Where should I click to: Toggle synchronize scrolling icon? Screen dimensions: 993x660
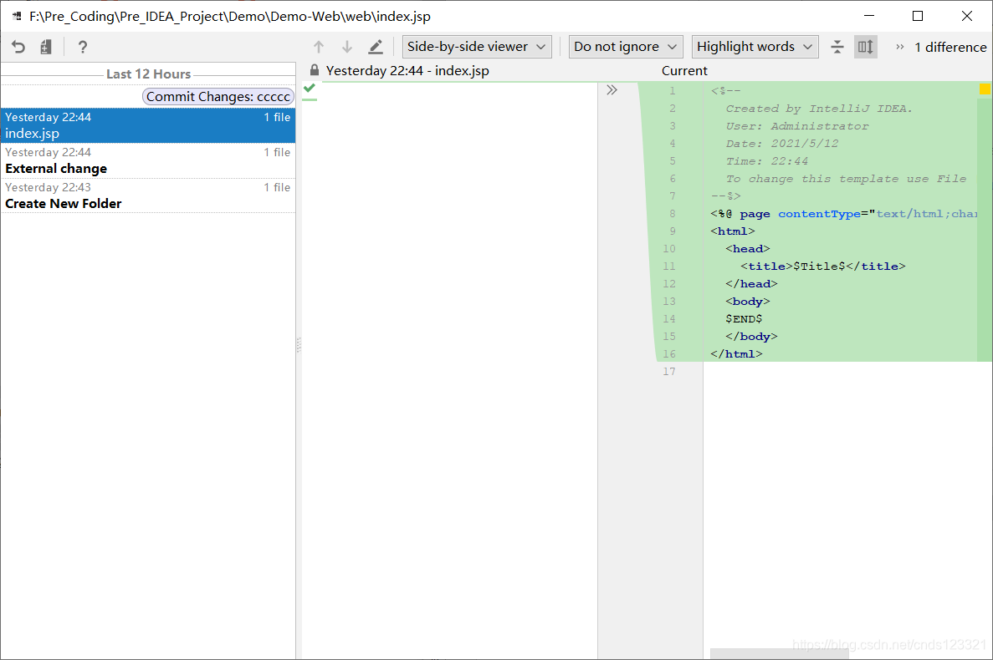coord(865,47)
